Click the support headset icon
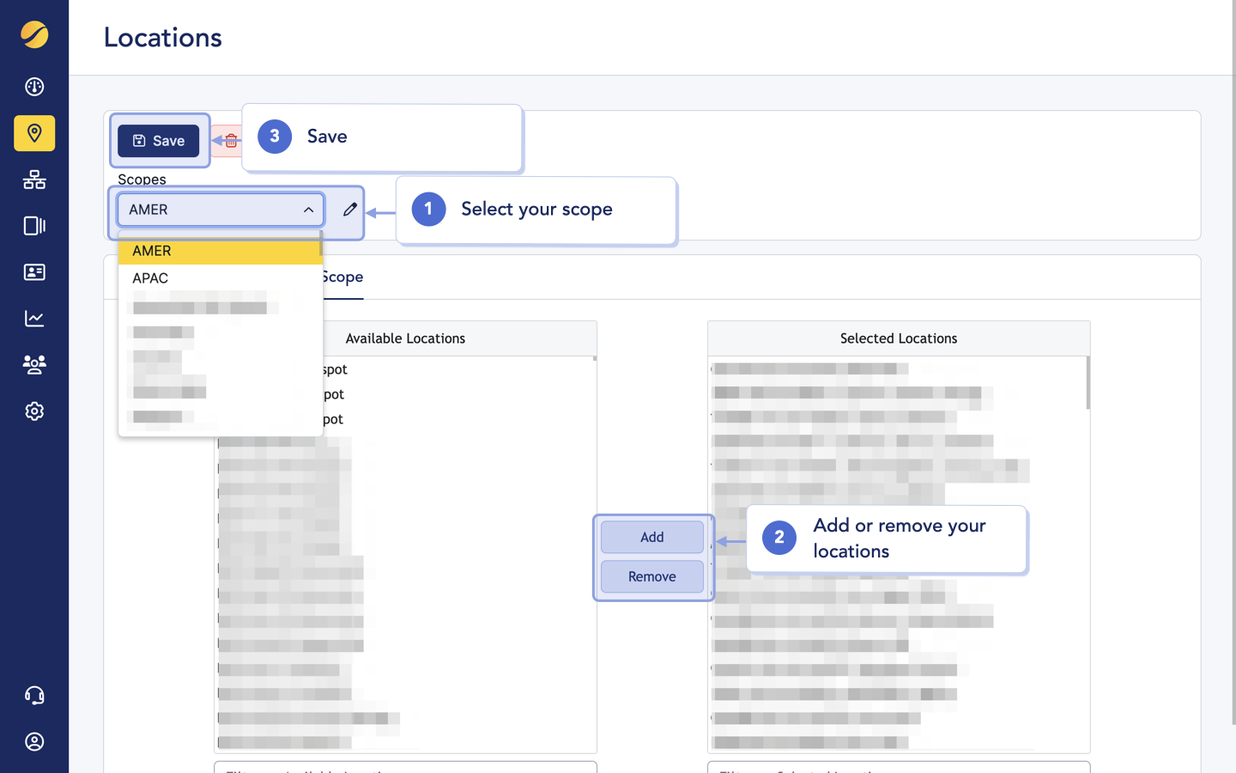Image resolution: width=1236 pixels, height=773 pixels. pyautogui.click(x=34, y=696)
